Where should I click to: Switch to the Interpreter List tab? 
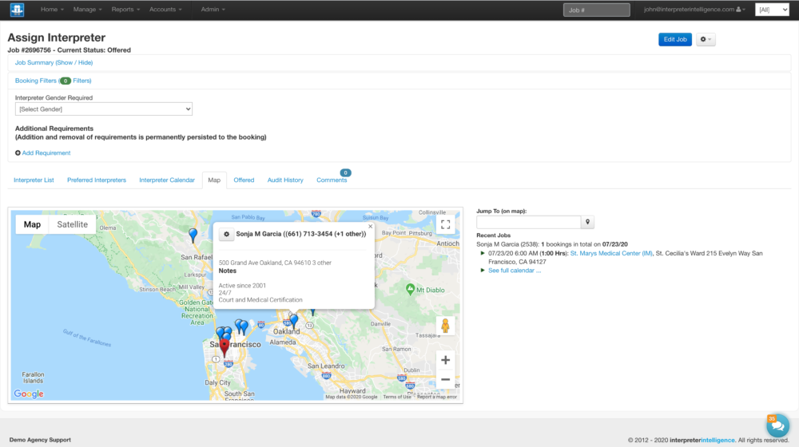[34, 180]
